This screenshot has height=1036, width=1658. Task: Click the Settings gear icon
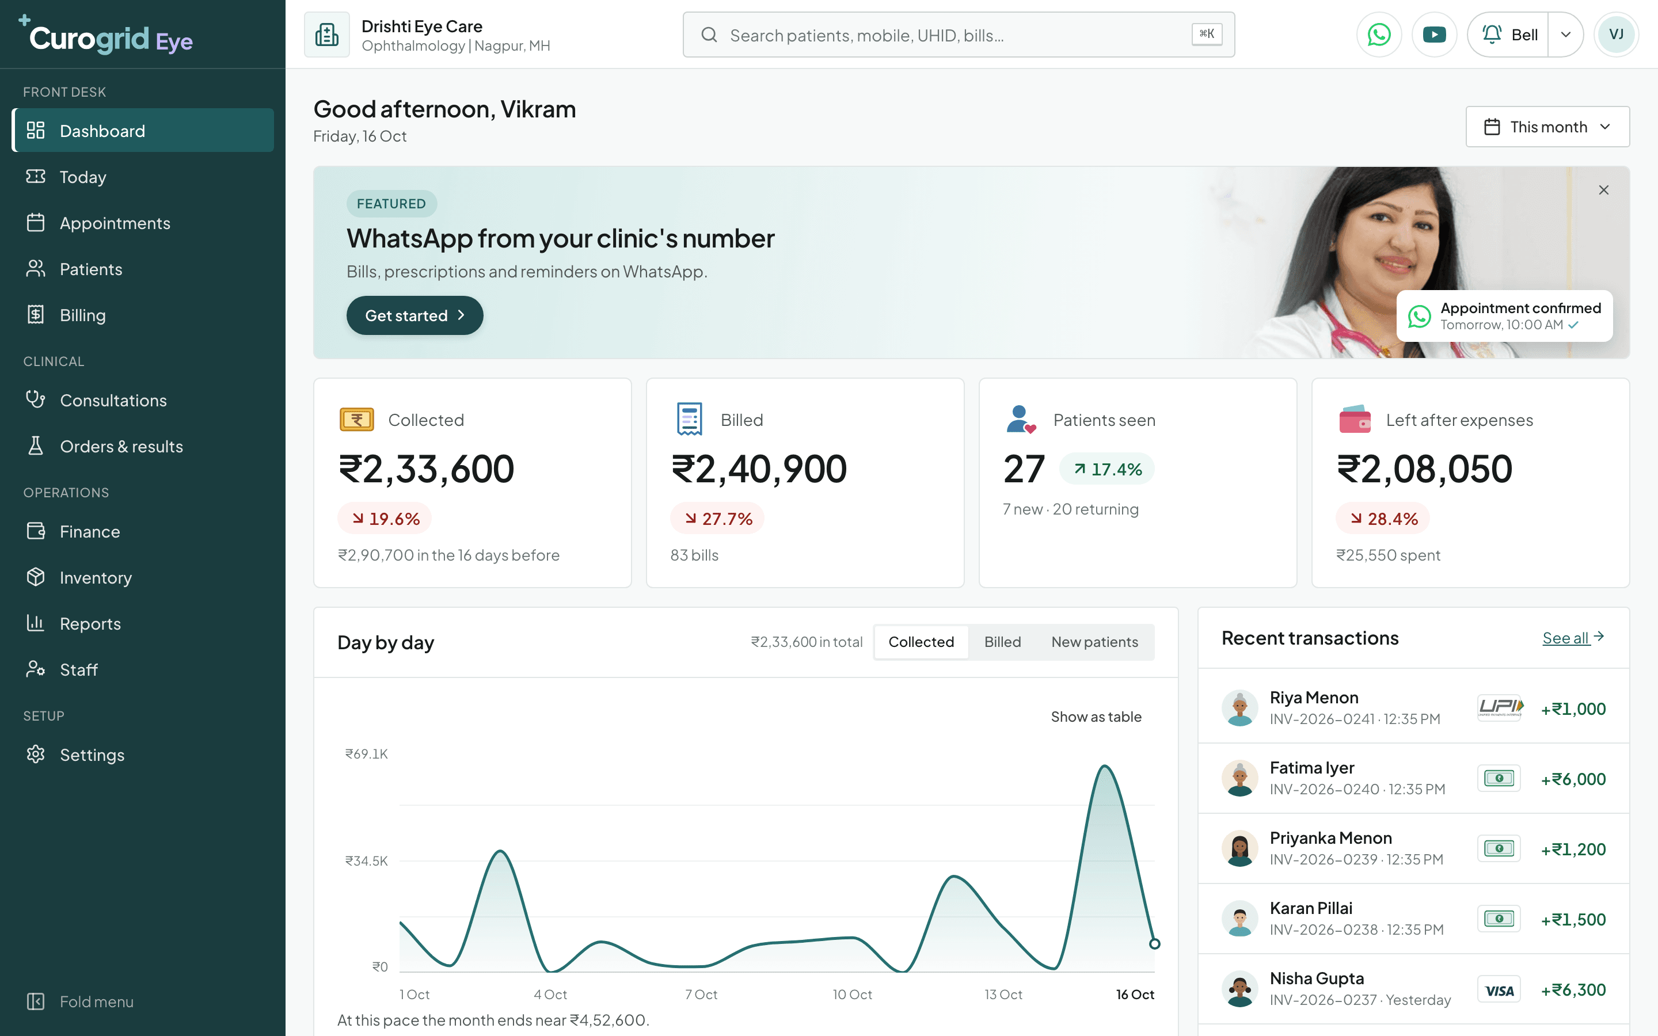pos(36,755)
